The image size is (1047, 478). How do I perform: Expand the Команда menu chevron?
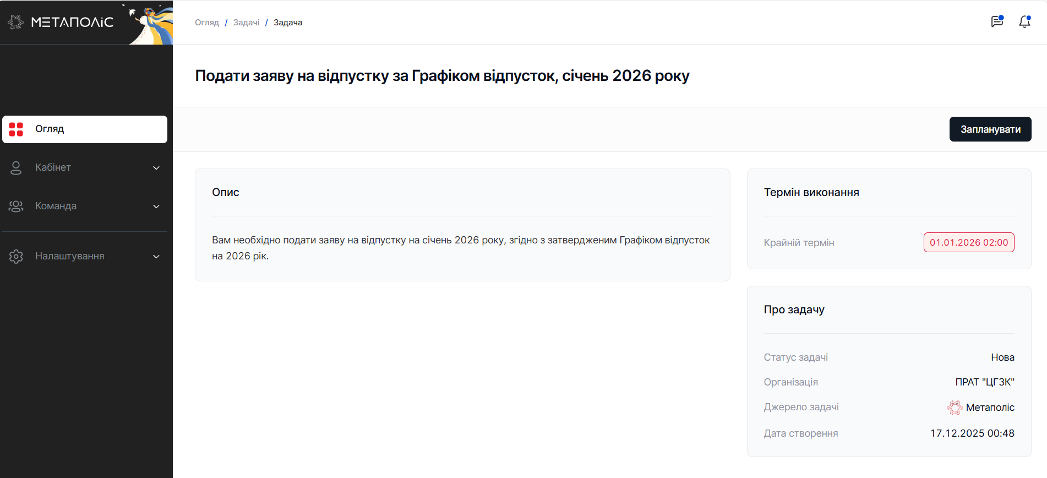click(156, 207)
